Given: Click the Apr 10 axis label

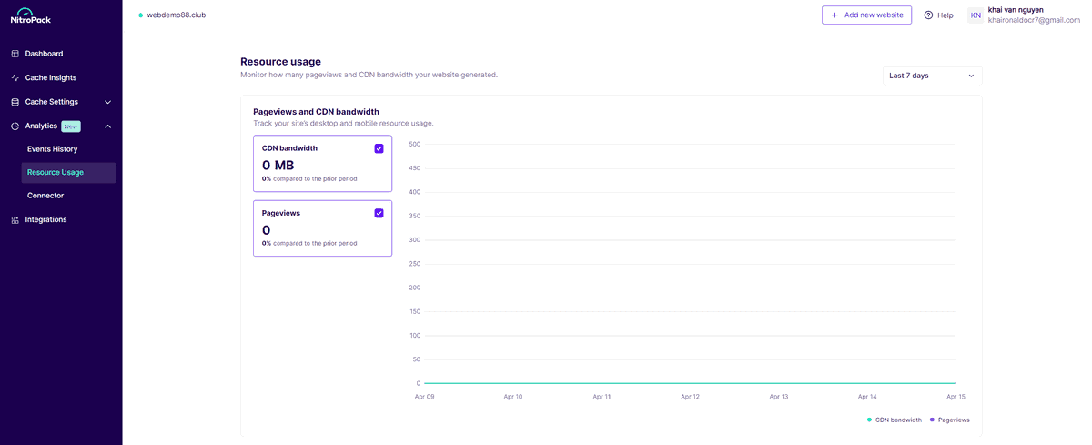Looking at the screenshot, I should (512, 397).
